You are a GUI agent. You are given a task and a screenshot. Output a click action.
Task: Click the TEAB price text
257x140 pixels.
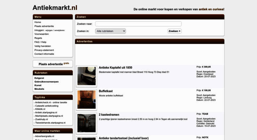point(205,114)
